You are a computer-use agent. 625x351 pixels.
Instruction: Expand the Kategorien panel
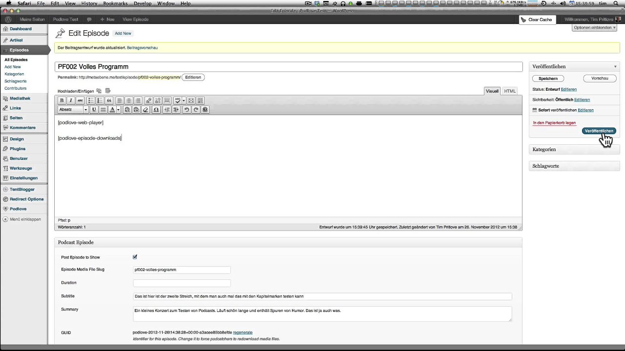pyautogui.click(x=574, y=150)
